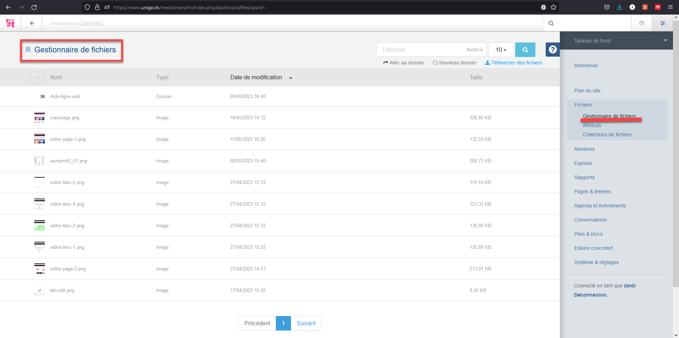Click the pages copy icon in toolbar
679x338 pixels.
[x=642, y=23]
